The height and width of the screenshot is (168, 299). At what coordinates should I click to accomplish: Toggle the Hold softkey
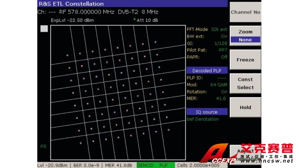(245, 107)
